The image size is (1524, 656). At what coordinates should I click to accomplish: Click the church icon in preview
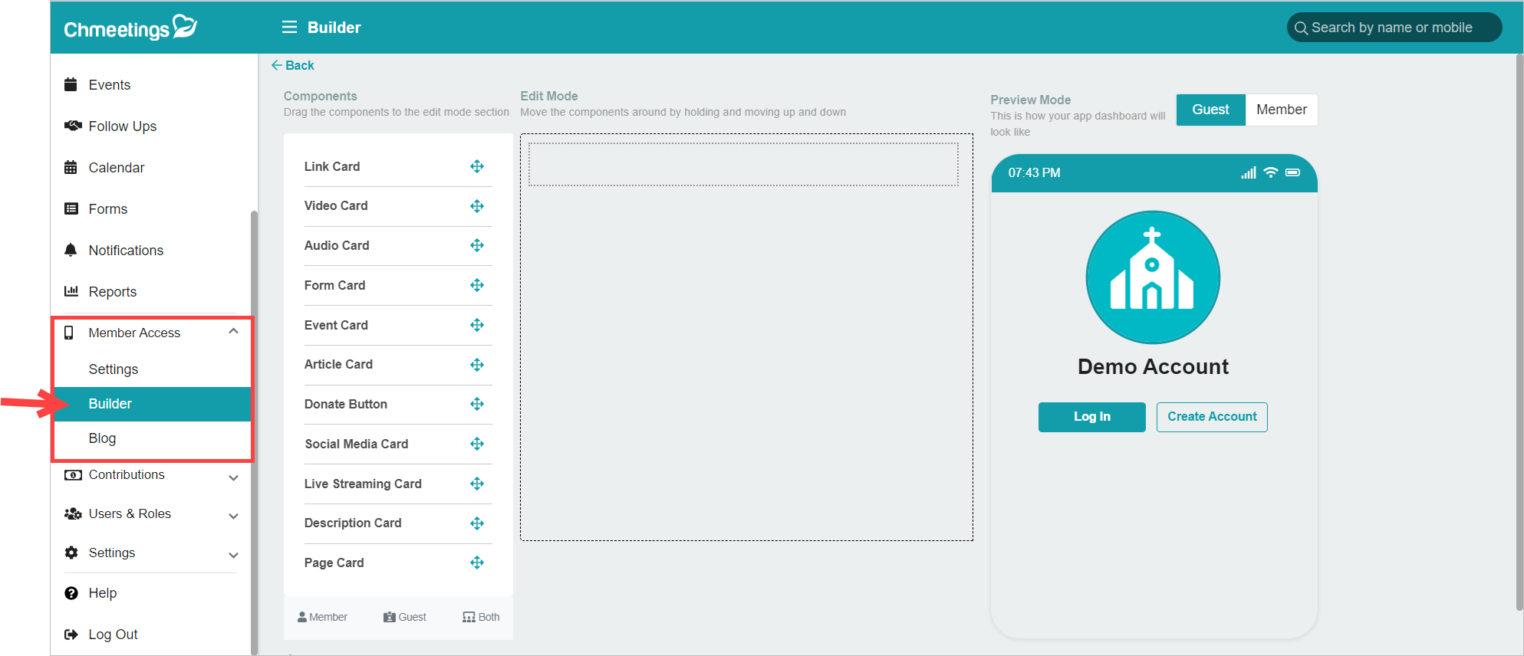1152,277
